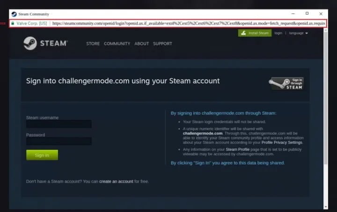Click the scrollbar down arrow
Image resolution: width=337 pixels, height=212 pixels.
(326, 207)
